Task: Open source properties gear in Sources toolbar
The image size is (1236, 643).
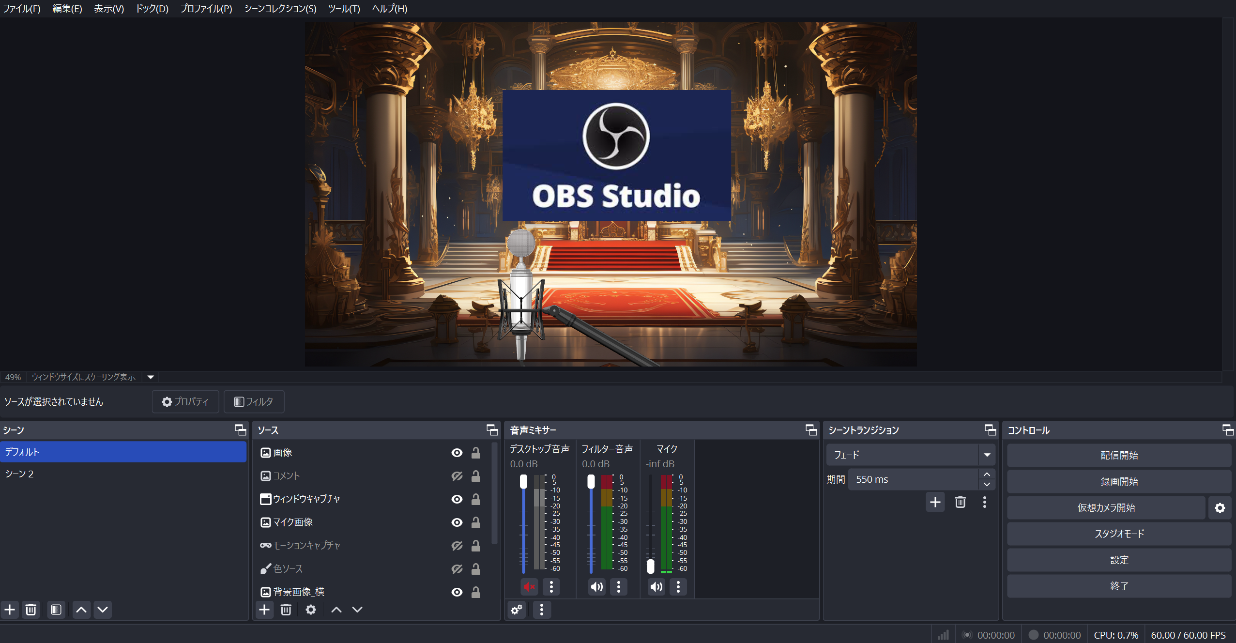Action: pyautogui.click(x=311, y=610)
